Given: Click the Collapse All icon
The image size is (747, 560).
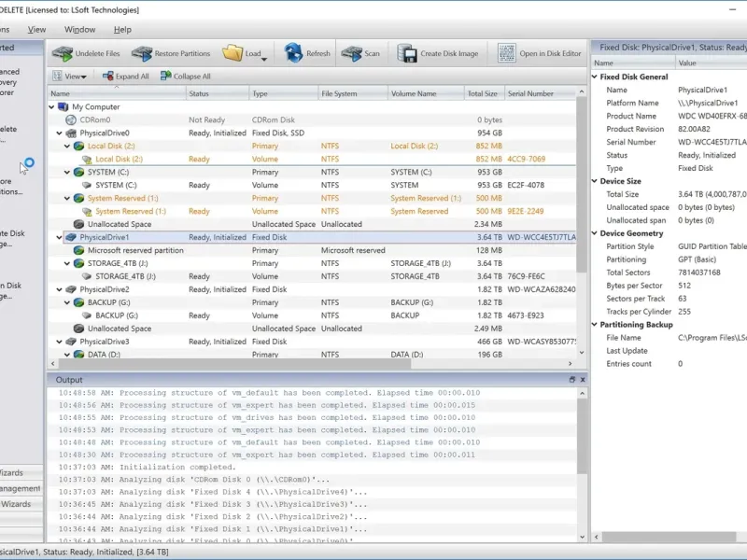Looking at the screenshot, I should pos(164,77).
